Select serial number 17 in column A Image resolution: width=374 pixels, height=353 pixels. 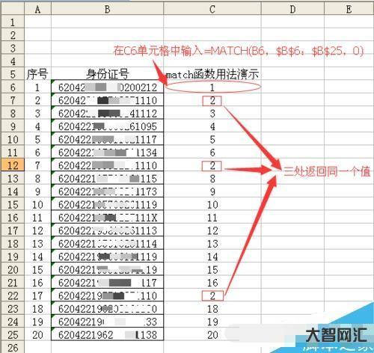pyautogui.click(x=37, y=295)
